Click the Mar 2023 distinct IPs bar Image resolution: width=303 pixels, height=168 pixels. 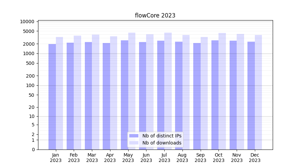pyautogui.click(x=88, y=96)
